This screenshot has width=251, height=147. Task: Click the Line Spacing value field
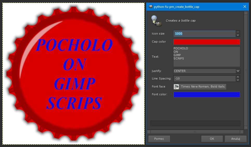coord(205,78)
